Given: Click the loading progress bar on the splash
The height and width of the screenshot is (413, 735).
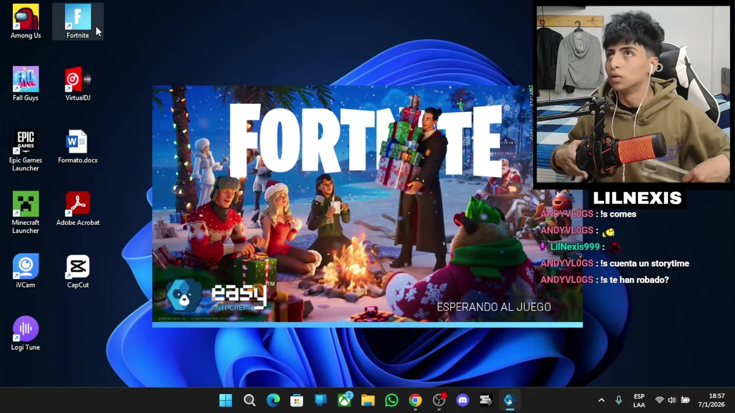Looking at the screenshot, I should click(367, 325).
